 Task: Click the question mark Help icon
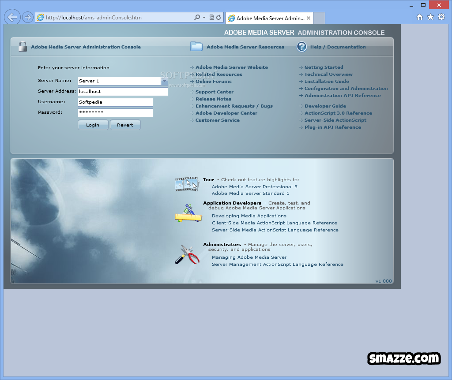coord(301,47)
